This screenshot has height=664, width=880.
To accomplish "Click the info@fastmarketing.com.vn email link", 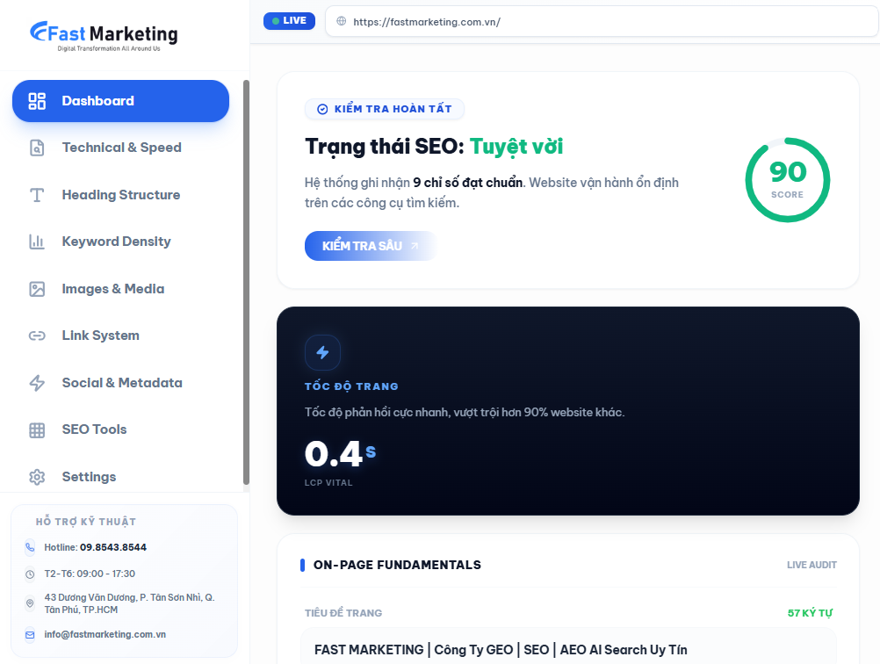I will coord(105,634).
